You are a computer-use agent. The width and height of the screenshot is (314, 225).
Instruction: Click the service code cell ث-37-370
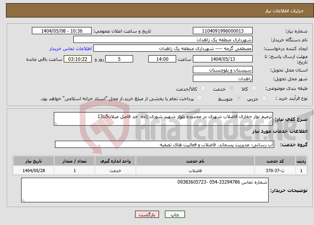275,171
